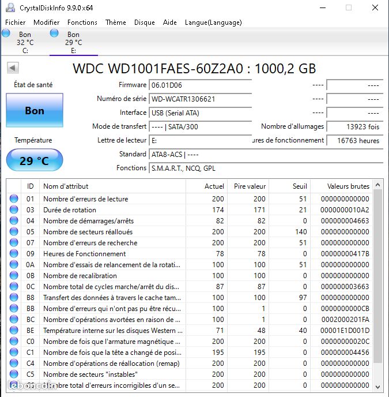Viewport: 389px width, 397px height.
Task: Click status icon for attribute BC
Action: pos(14,319)
